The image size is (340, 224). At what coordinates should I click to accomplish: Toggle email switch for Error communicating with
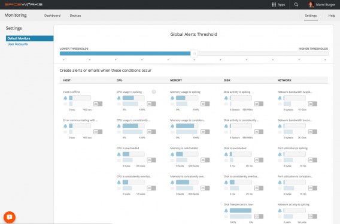coord(98,132)
